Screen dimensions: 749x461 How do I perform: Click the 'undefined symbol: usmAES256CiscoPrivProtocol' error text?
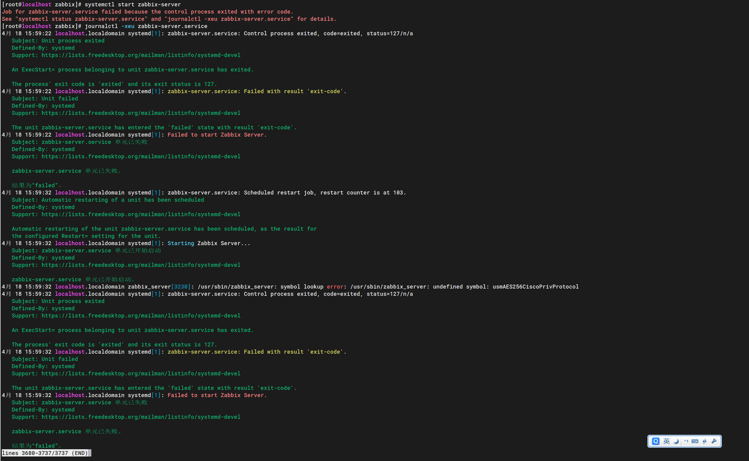pos(506,287)
